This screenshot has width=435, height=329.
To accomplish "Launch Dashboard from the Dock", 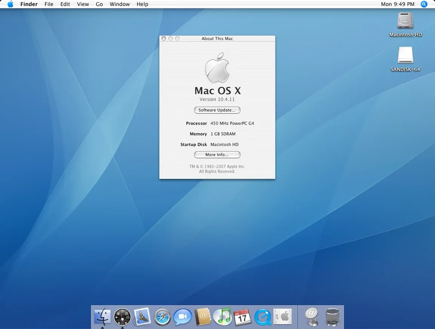I will coord(122,317).
